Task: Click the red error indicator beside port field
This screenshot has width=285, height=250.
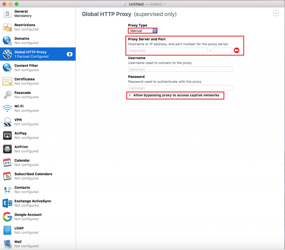Action: [237, 50]
